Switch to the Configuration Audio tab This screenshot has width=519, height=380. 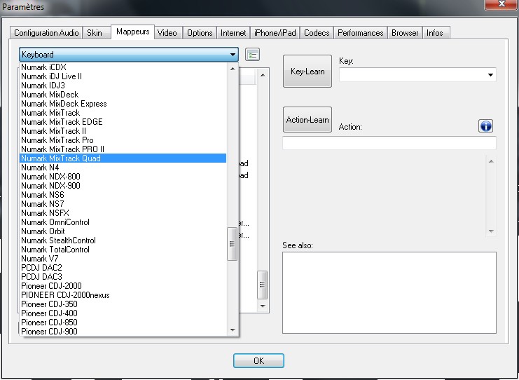tap(46, 33)
